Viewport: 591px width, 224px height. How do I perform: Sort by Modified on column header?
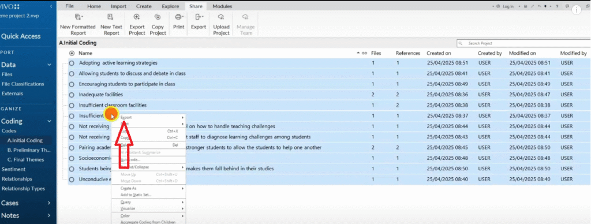[x=522, y=54]
